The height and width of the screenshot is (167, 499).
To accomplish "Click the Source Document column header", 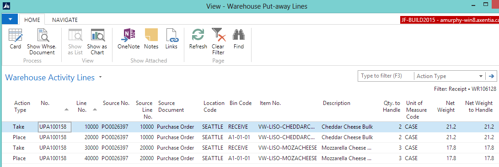I will point(171,106).
